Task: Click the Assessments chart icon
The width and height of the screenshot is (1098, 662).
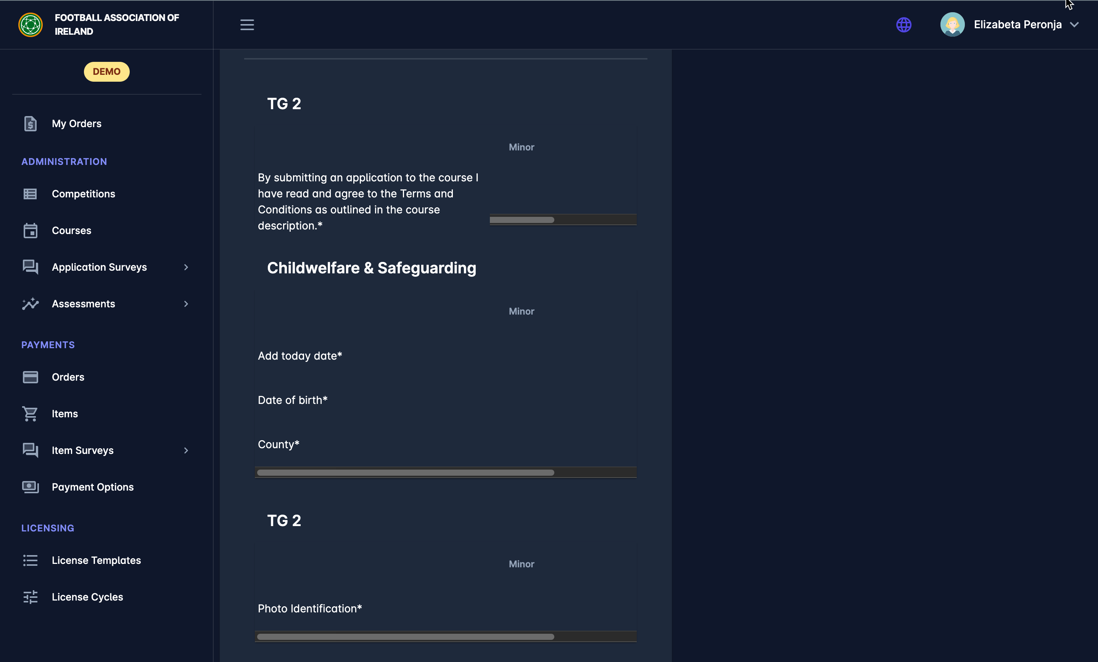Action: (30, 304)
